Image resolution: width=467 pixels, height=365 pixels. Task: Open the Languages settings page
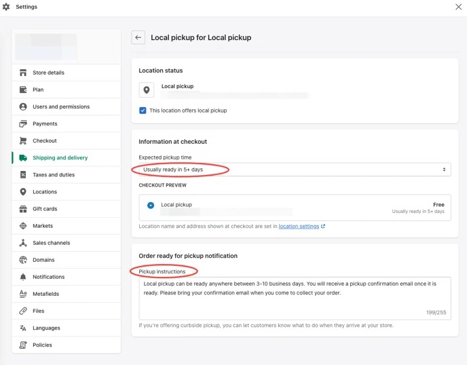[x=46, y=328]
